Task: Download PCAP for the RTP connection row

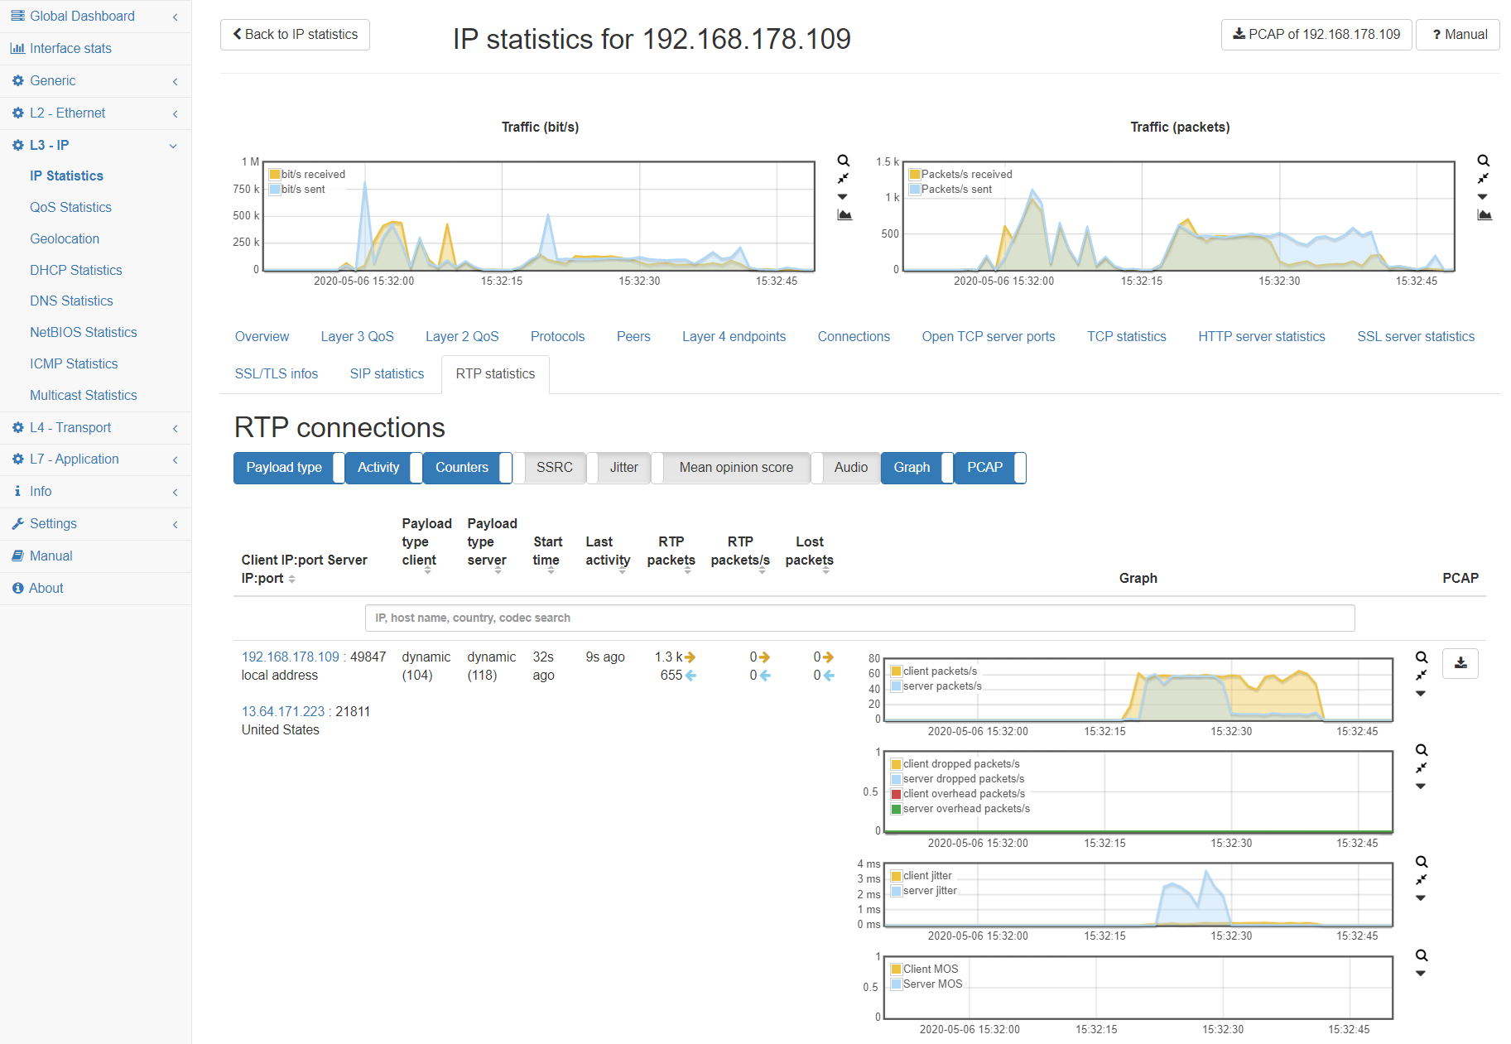Action: [x=1460, y=663]
